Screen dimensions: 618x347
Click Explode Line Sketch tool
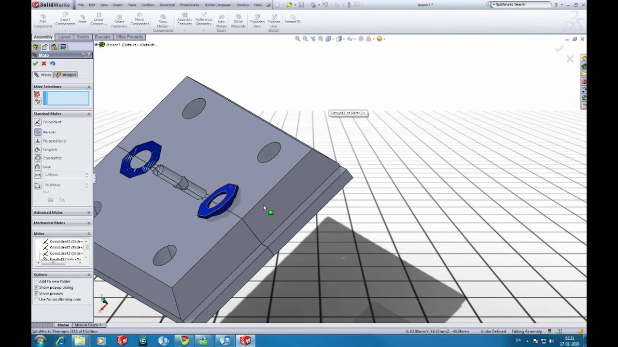click(x=274, y=23)
